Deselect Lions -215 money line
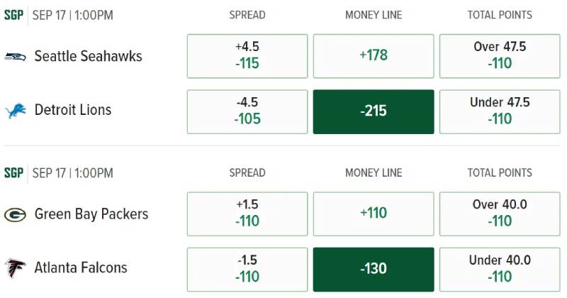The image size is (567, 298). tap(374, 111)
